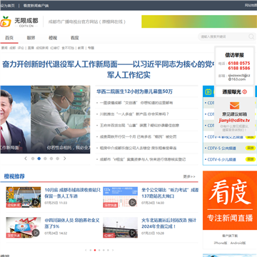The width and height of the screenshot is (257, 257).
Task: Select the third photo carousel dot
Action: click(45, 158)
